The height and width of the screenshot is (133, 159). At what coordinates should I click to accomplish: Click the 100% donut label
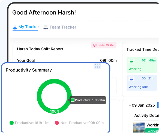click(55, 111)
